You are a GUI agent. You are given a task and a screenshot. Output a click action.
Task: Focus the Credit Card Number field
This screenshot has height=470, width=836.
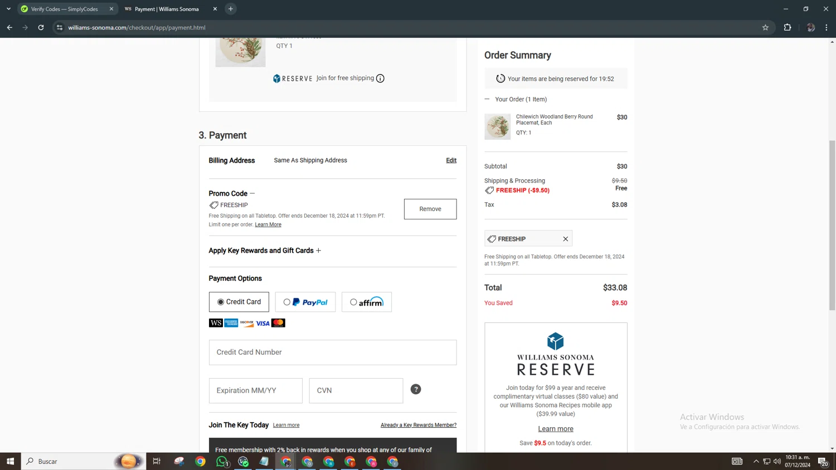[x=333, y=352]
